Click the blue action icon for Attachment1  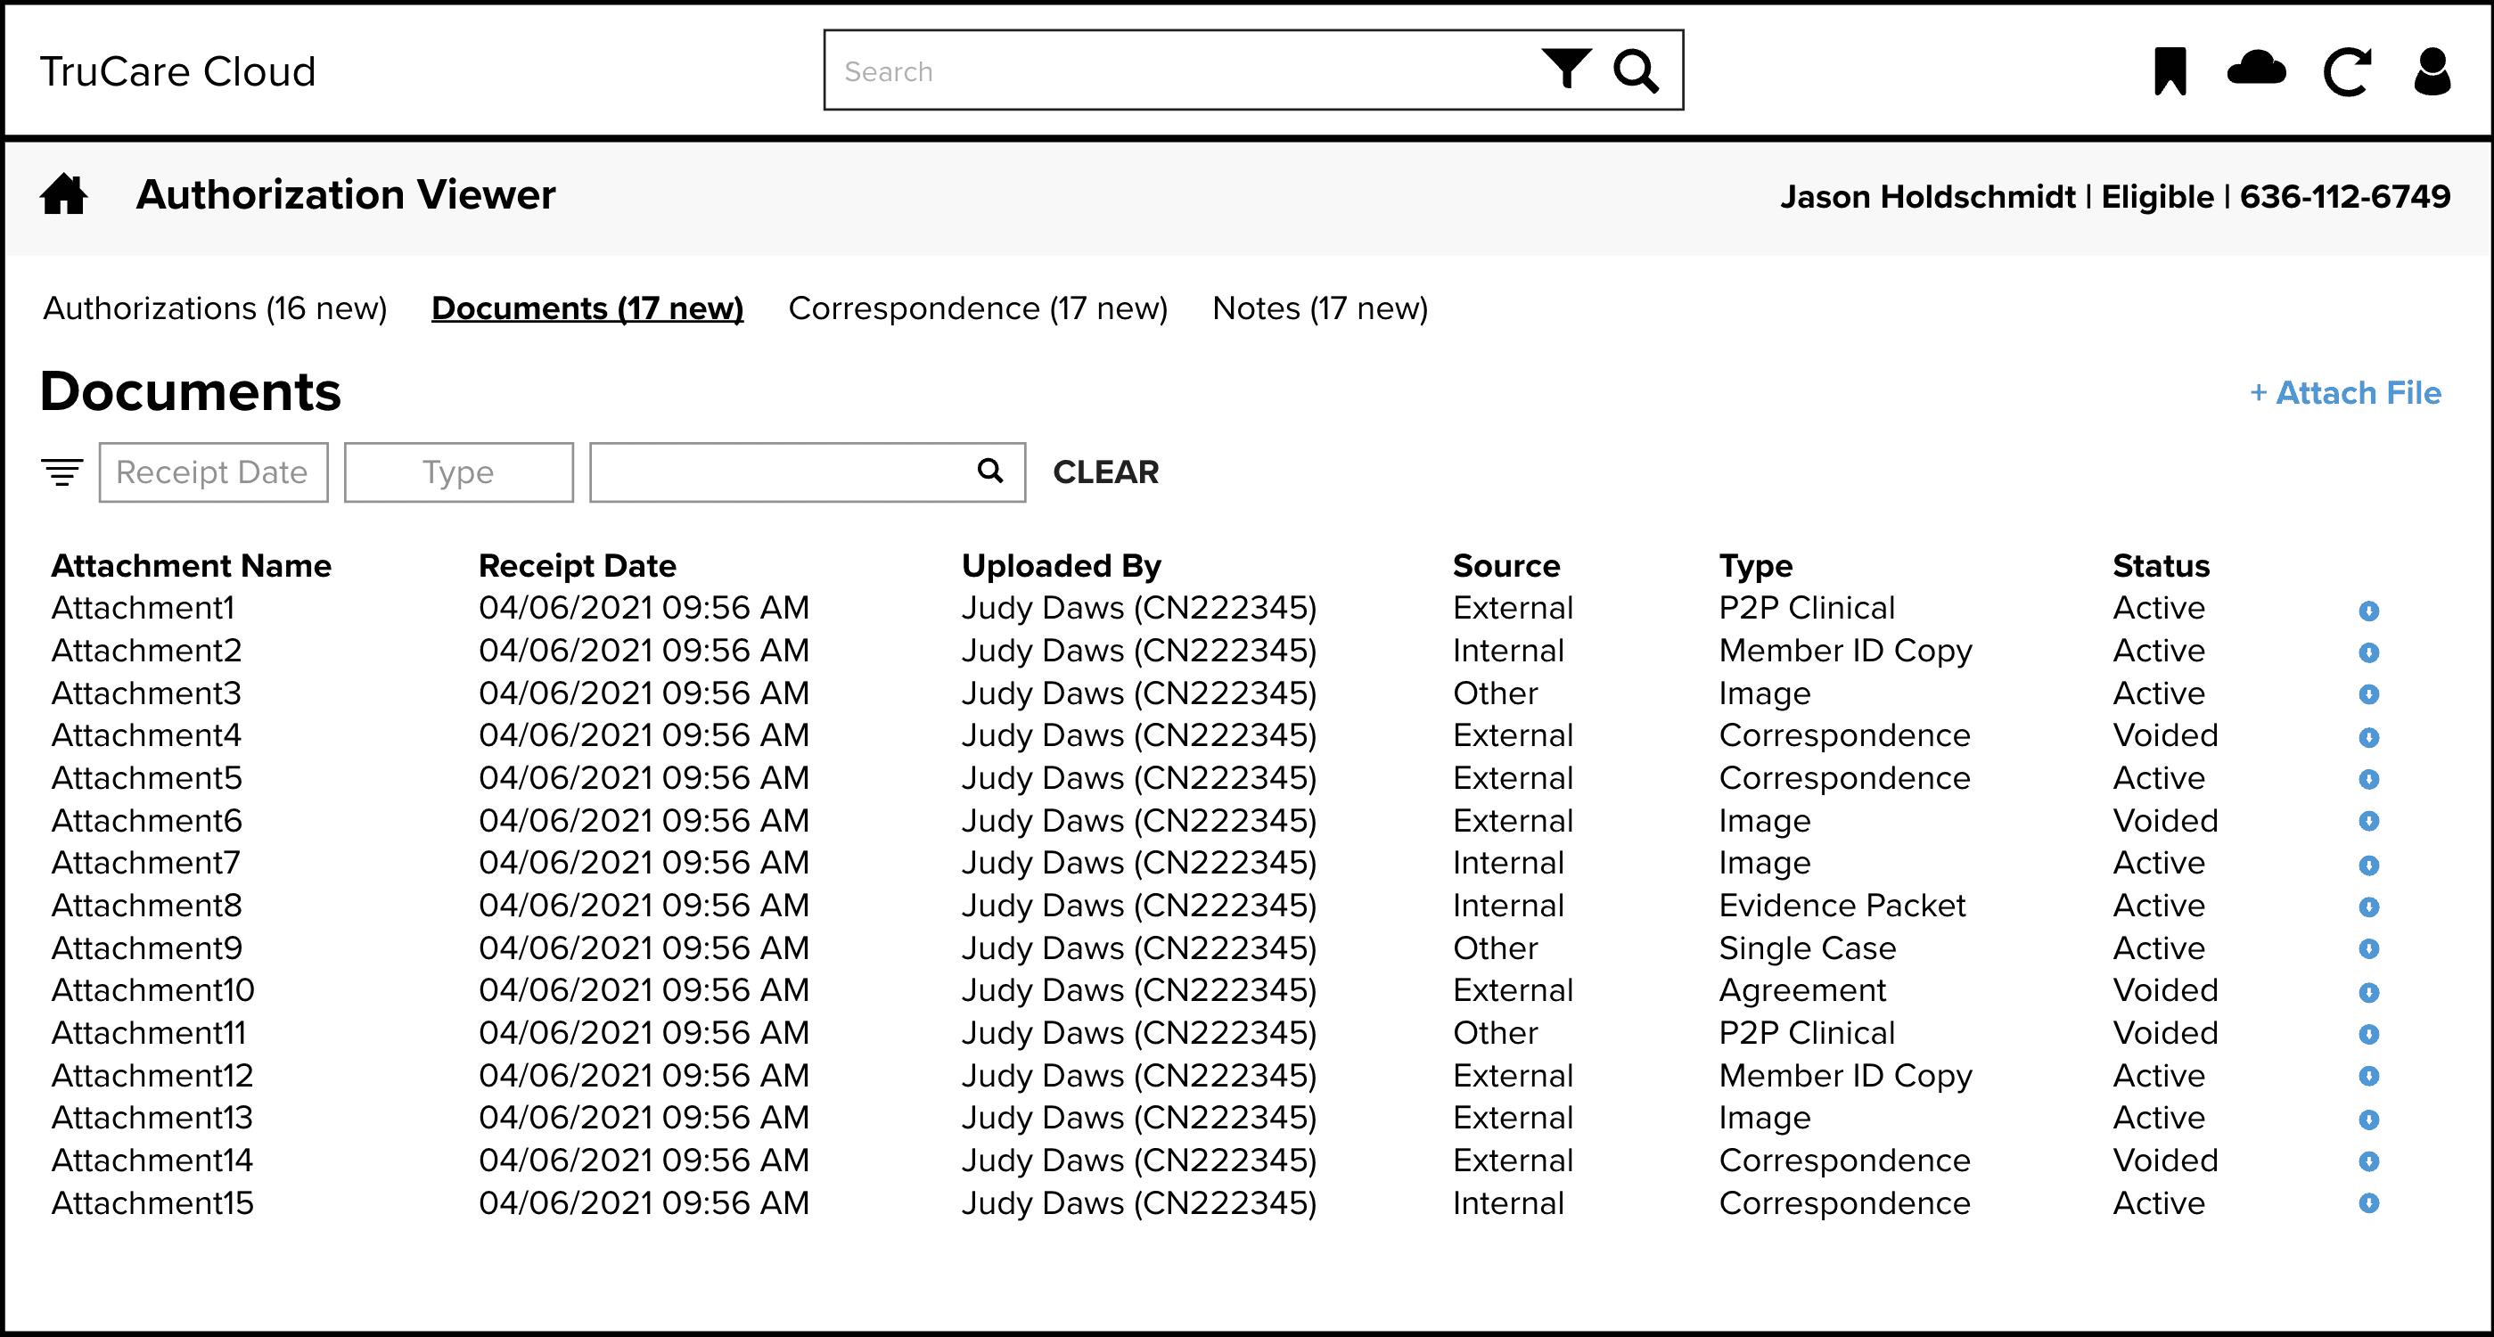pos(2368,610)
